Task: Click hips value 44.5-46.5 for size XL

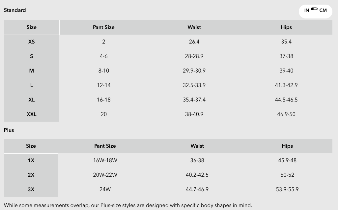Action: coord(286,100)
